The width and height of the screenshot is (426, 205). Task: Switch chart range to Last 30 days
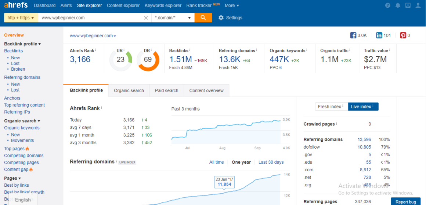tap(271, 162)
